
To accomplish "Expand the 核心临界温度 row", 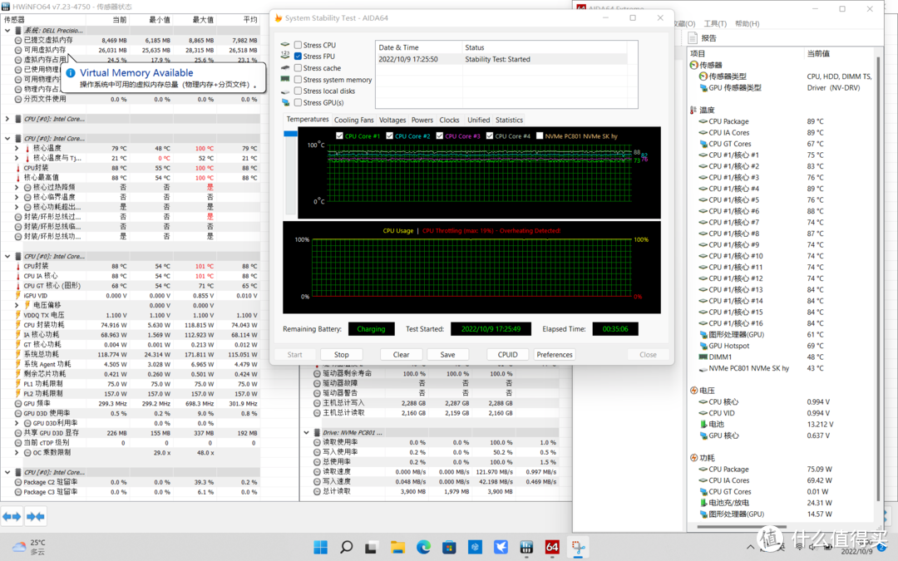I will coord(17,197).
